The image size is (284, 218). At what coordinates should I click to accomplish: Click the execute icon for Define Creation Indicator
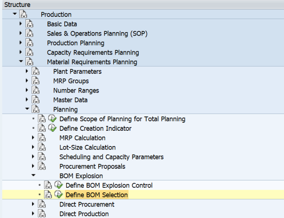click(x=52, y=128)
